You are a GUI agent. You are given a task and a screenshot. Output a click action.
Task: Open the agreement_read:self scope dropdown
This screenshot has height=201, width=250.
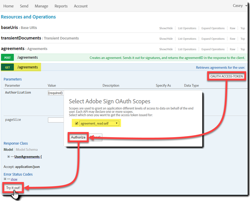[117, 123]
